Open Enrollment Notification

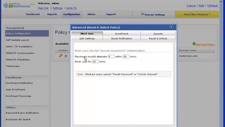point(19,83)
